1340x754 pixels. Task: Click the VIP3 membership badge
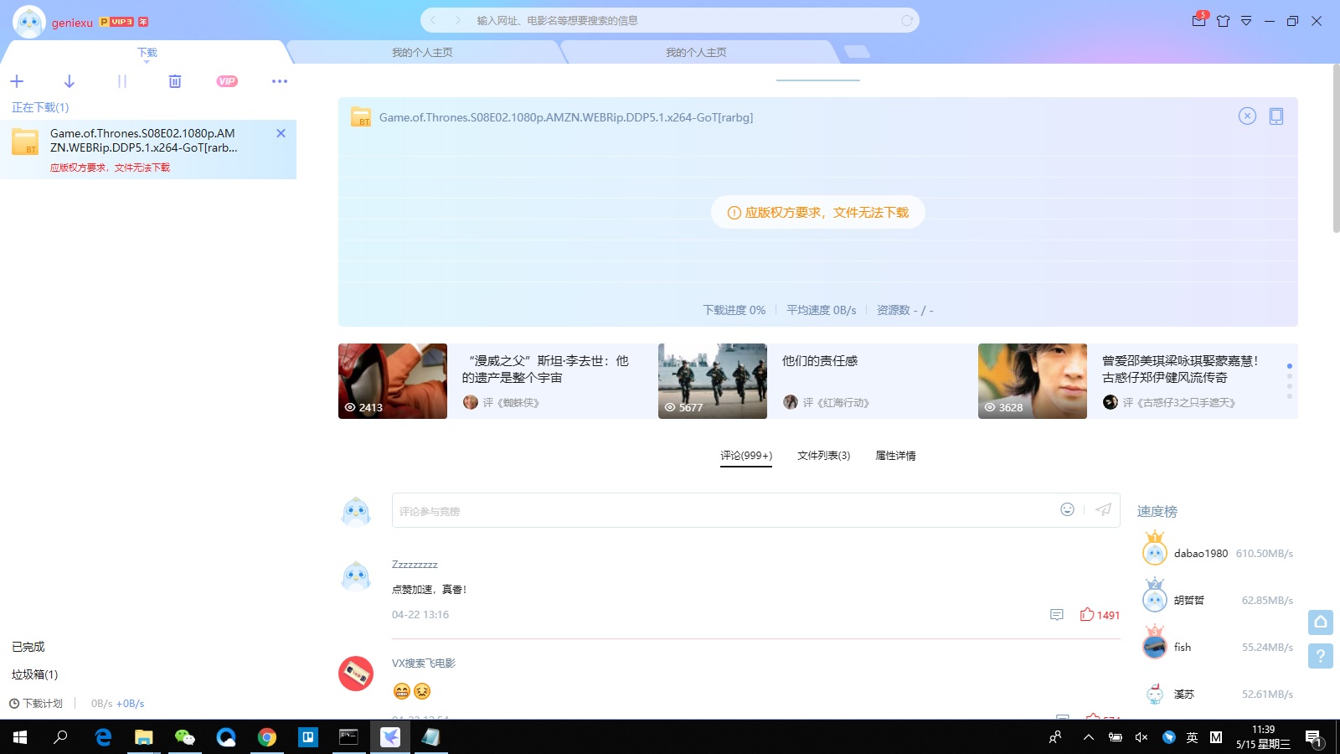tap(117, 22)
